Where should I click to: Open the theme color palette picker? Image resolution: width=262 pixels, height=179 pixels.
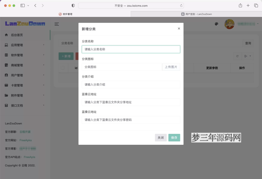pos(216,24)
